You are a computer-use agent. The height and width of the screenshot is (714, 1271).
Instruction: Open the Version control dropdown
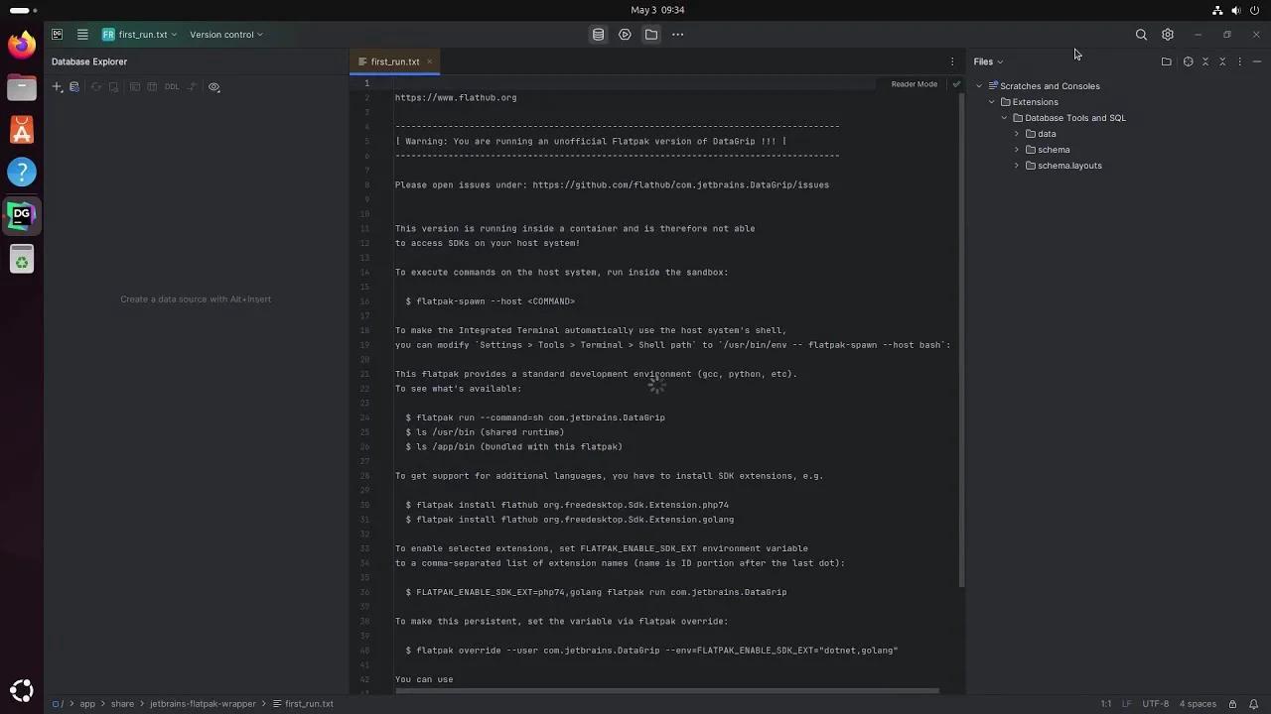(225, 35)
